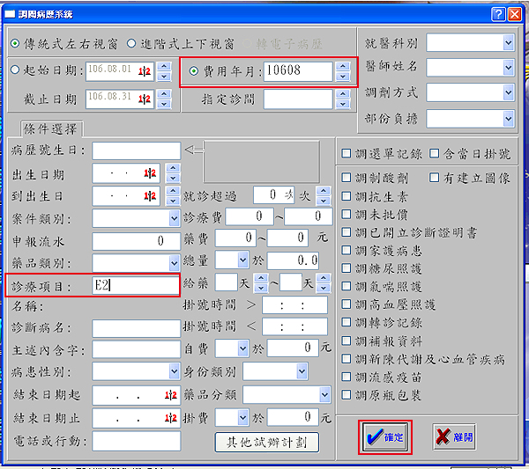Tick the 調流感疫苗 checkbox
Image resolution: width=529 pixels, height=469 pixels.
coord(348,374)
